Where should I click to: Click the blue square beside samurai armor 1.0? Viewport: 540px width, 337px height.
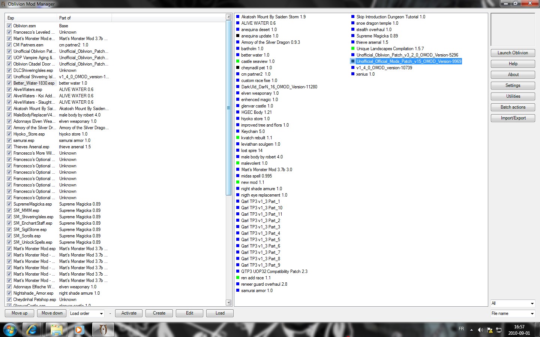point(238,291)
